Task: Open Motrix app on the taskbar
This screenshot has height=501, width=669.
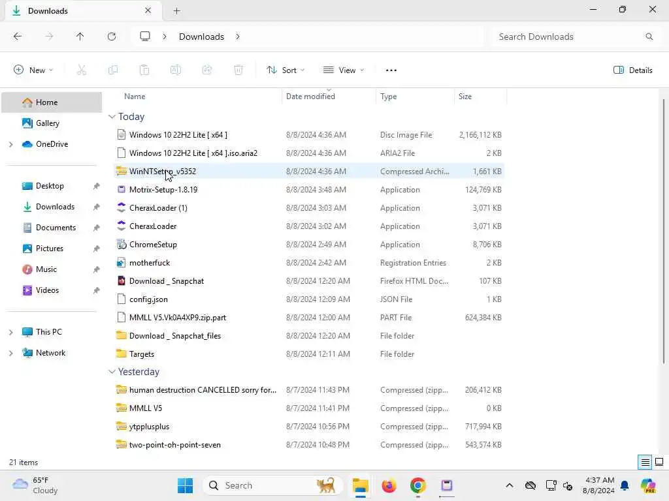Action: point(447,485)
